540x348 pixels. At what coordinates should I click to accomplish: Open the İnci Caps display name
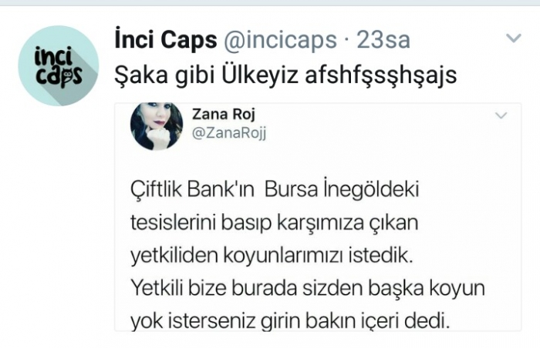click(x=166, y=40)
